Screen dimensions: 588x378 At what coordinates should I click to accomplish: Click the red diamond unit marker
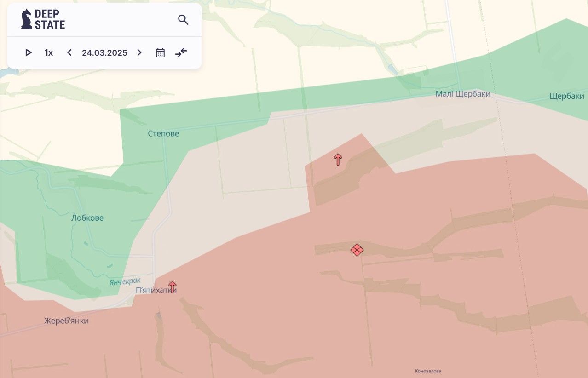[x=357, y=250]
